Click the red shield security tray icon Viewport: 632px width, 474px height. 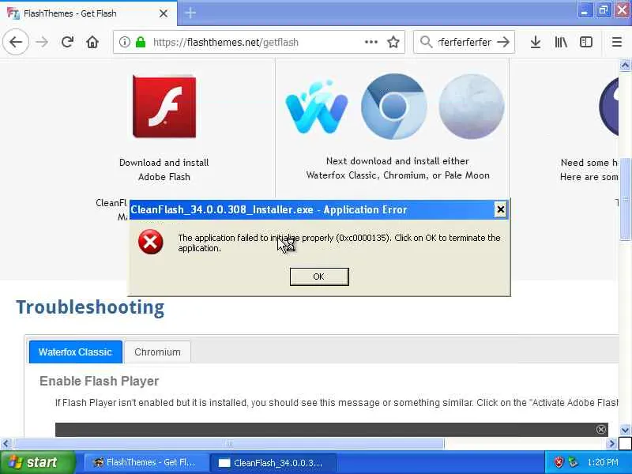point(559,462)
